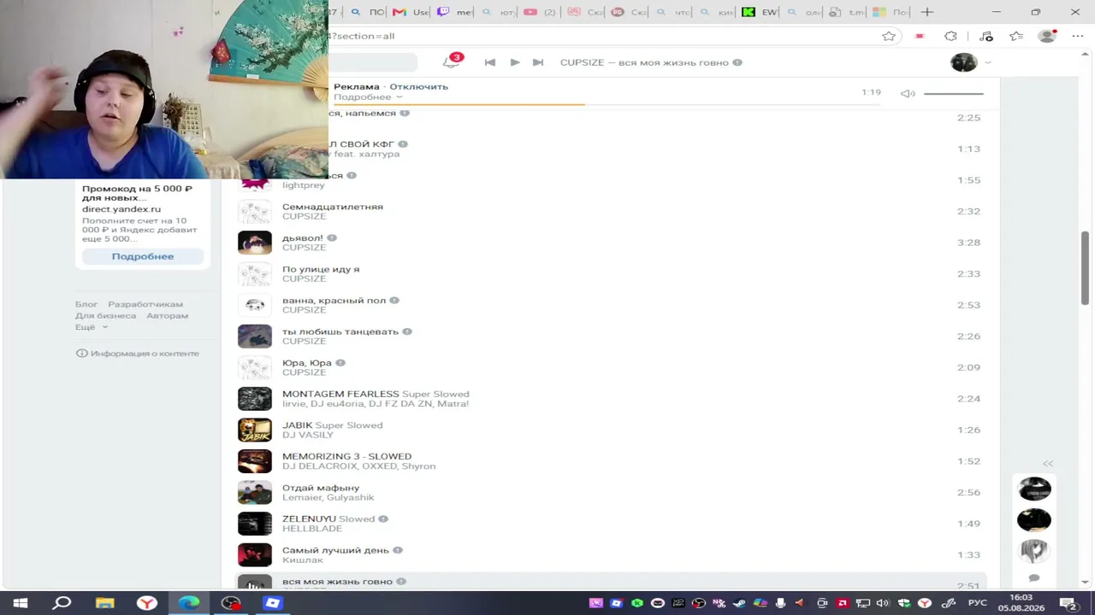The image size is (1095, 615).
Task: Open artist link HELLBLADE
Action: coord(312,529)
